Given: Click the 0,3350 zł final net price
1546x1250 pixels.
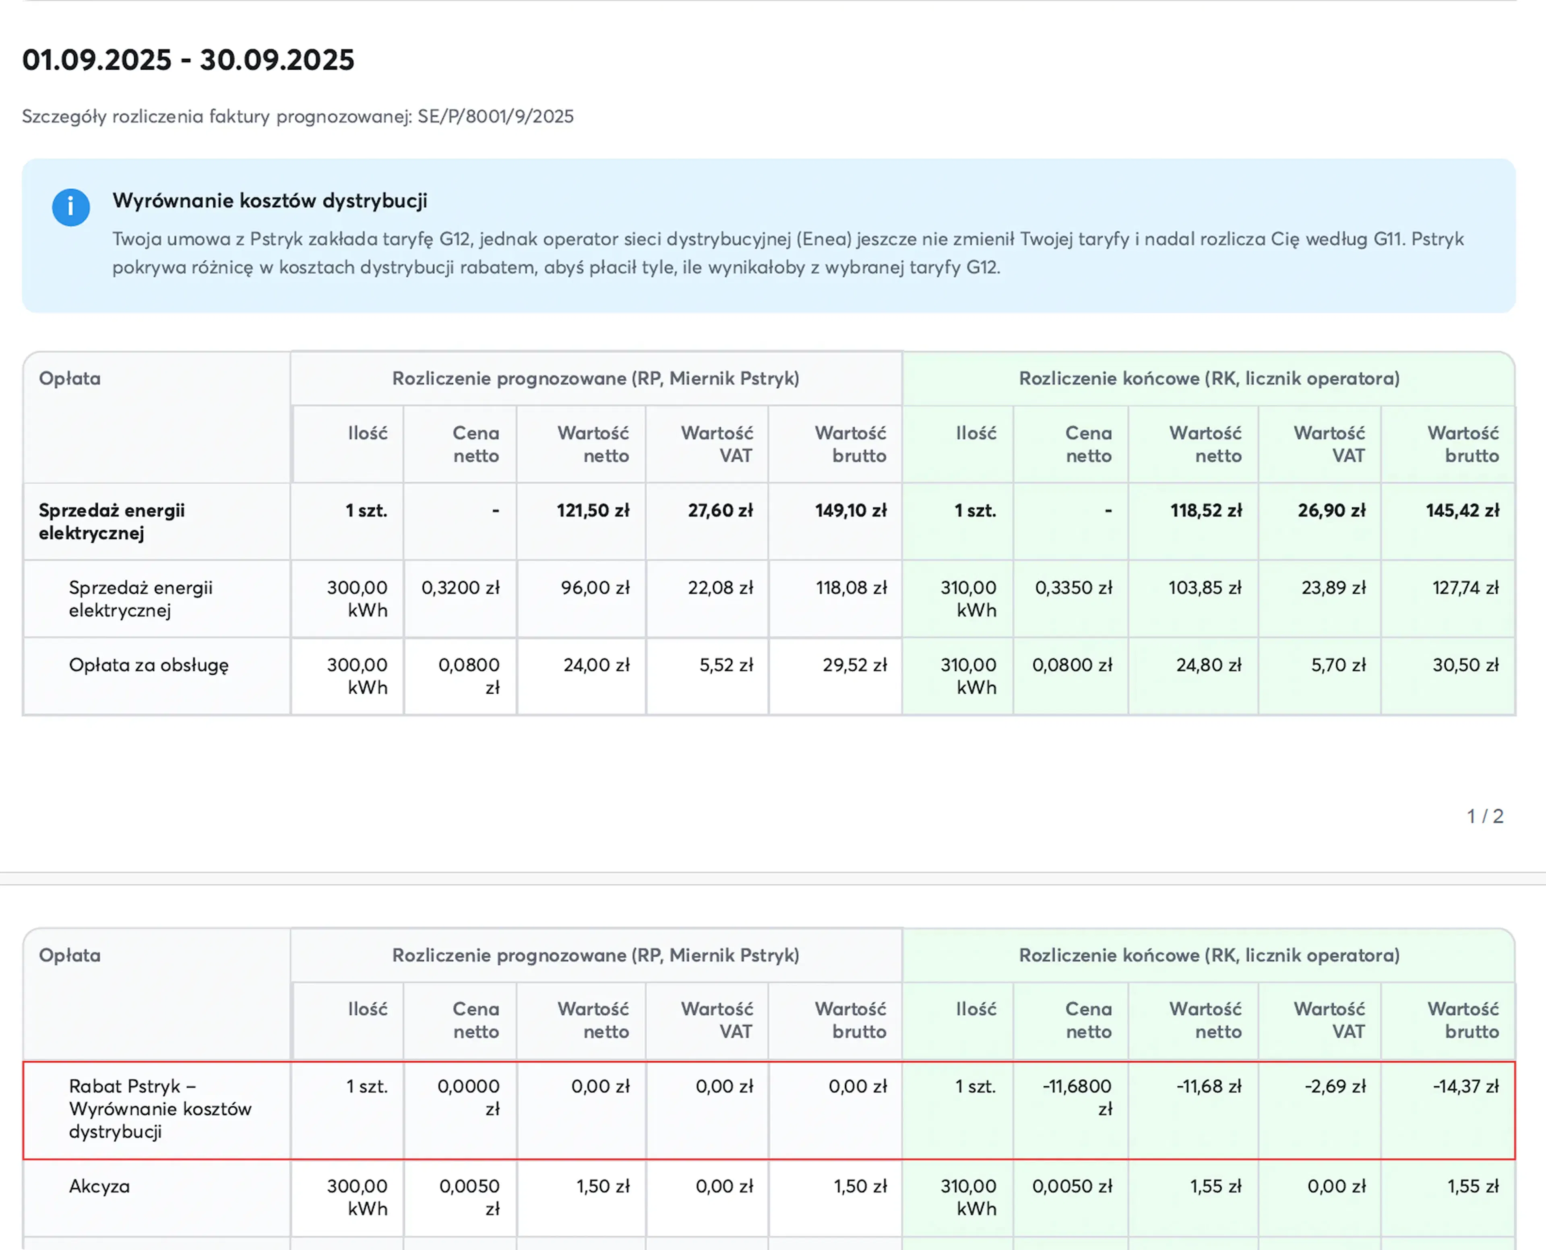Looking at the screenshot, I should point(1073,587).
